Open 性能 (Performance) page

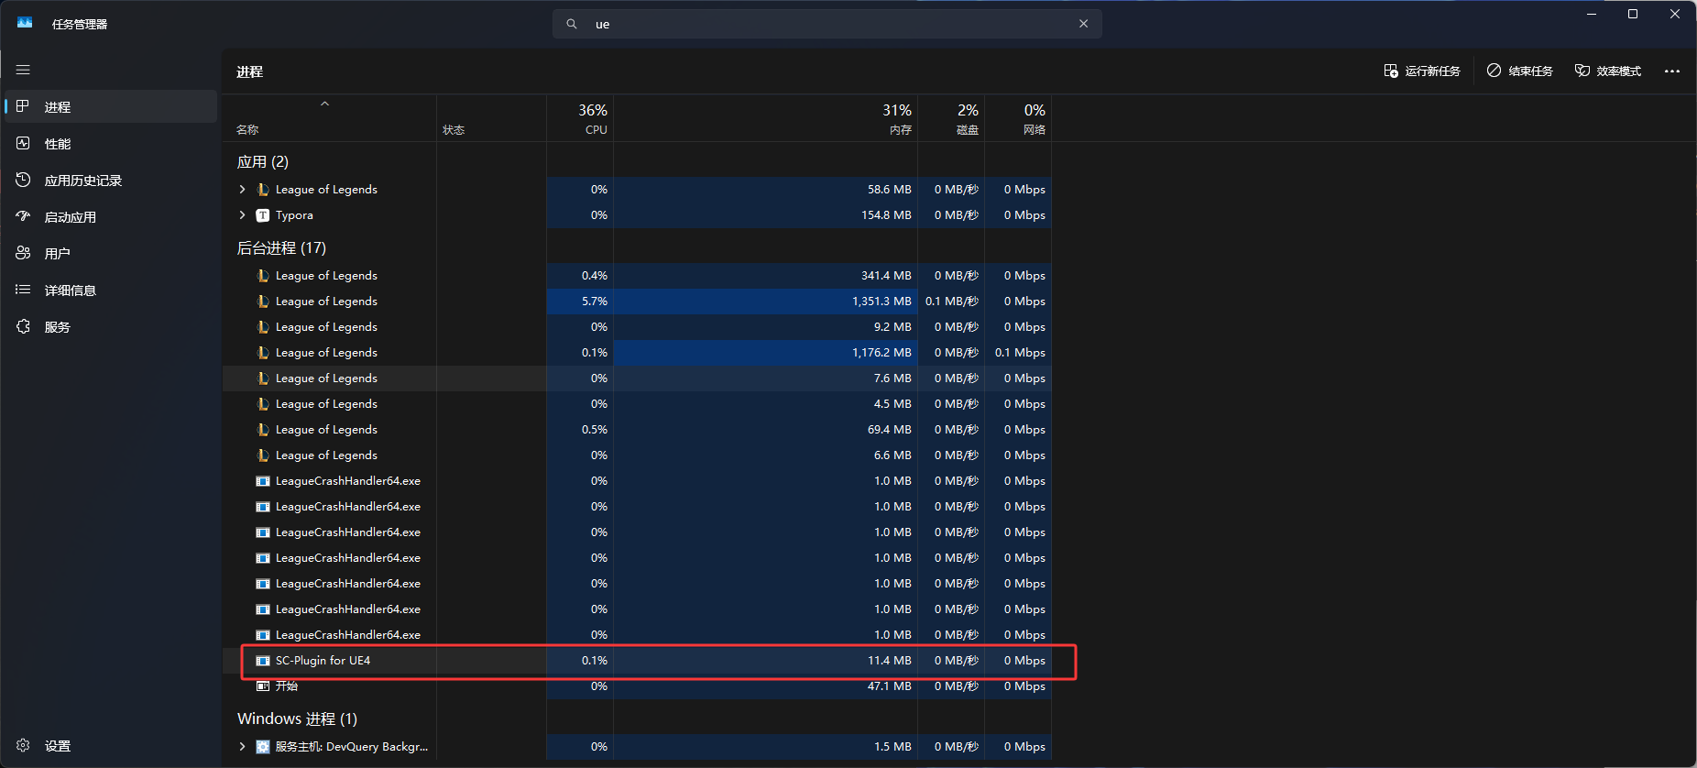tap(111, 143)
